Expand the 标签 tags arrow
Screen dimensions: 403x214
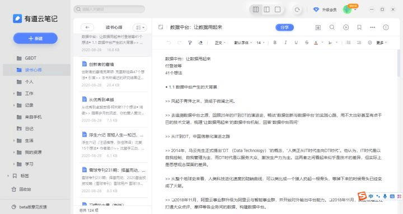(x=8, y=176)
